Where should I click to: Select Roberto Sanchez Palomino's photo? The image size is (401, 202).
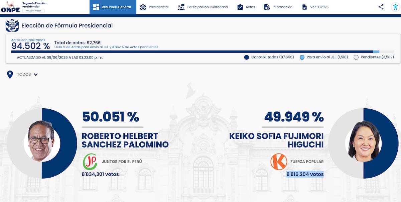click(x=42, y=141)
